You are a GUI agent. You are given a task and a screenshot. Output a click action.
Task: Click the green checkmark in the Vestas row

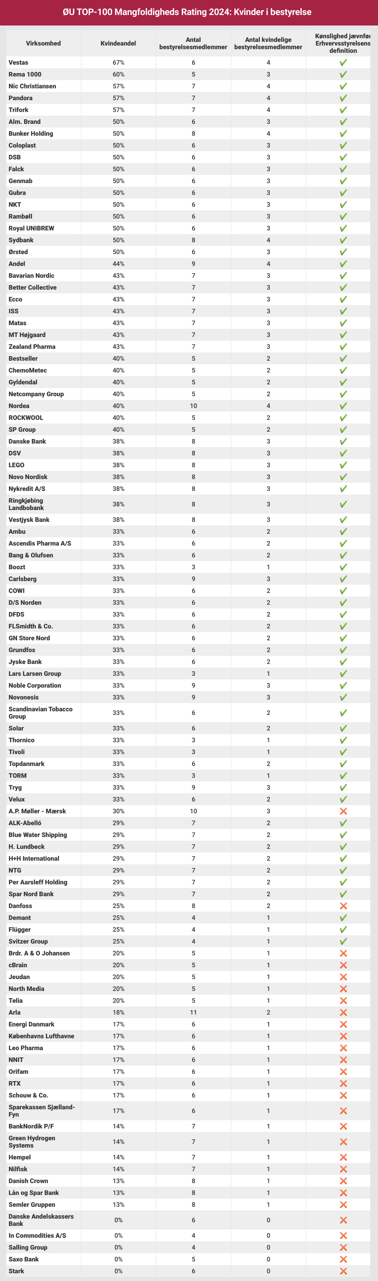click(x=343, y=63)
